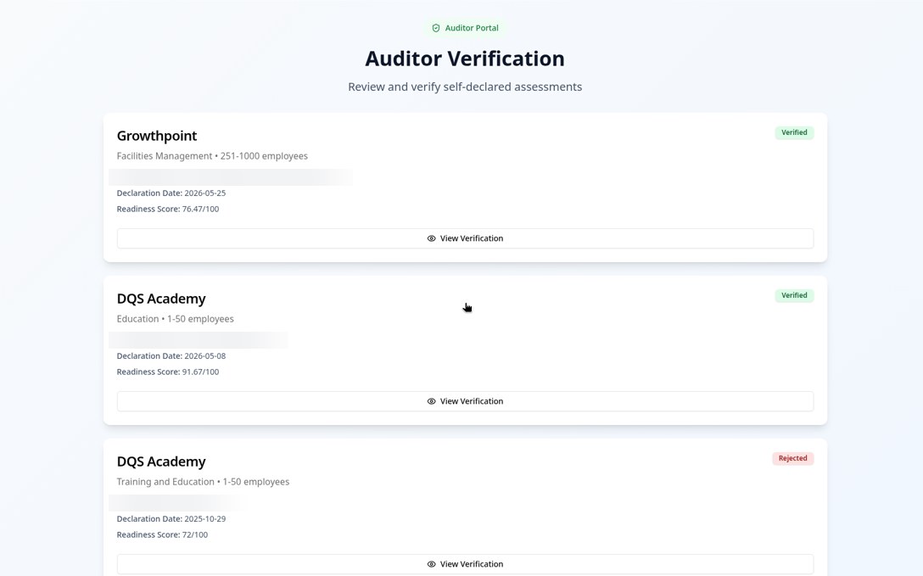Click 'Review and verify self-declared assessments' subtitle

click(x=464, y=87)
